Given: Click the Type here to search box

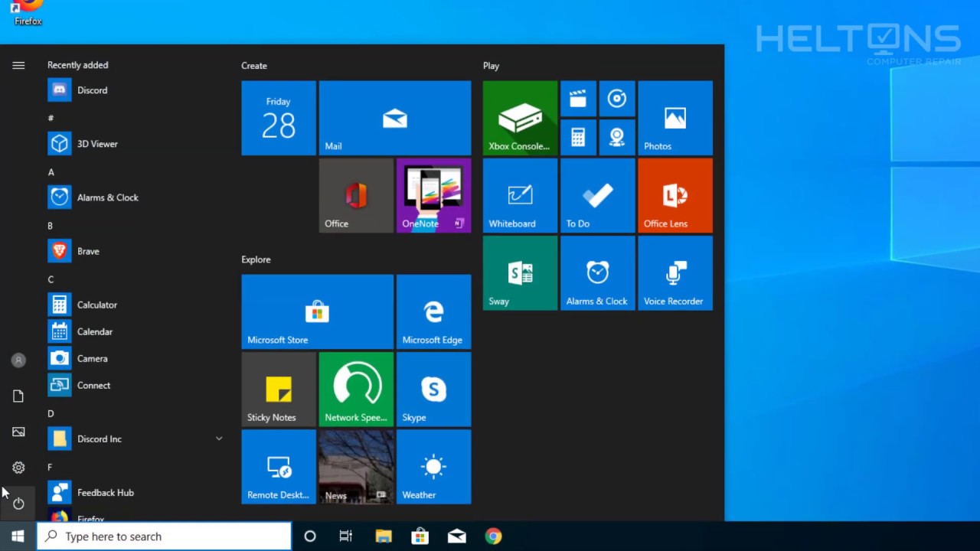Looking at the screenshot, I should (164, 536).
